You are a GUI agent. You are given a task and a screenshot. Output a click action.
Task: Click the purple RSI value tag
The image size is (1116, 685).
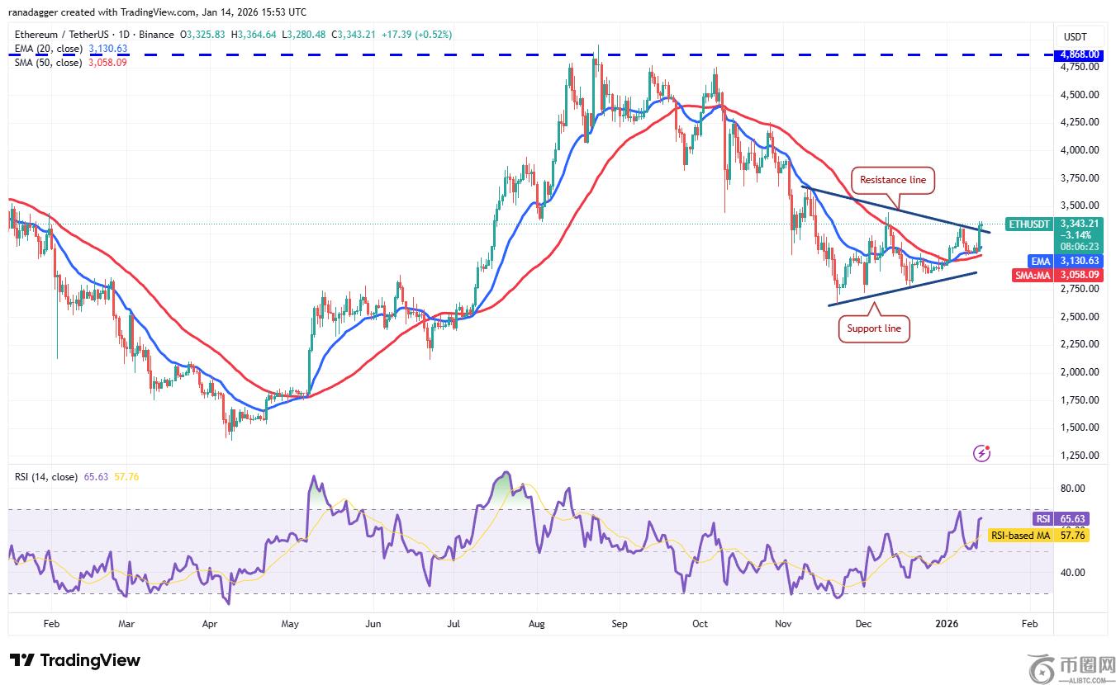coord(1043,519)
